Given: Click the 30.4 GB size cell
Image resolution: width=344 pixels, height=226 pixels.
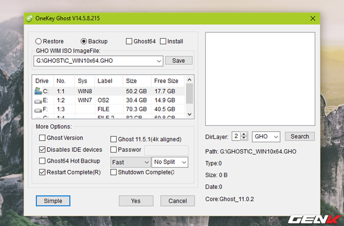Looking at the screenshot, I should click(136, 100).
